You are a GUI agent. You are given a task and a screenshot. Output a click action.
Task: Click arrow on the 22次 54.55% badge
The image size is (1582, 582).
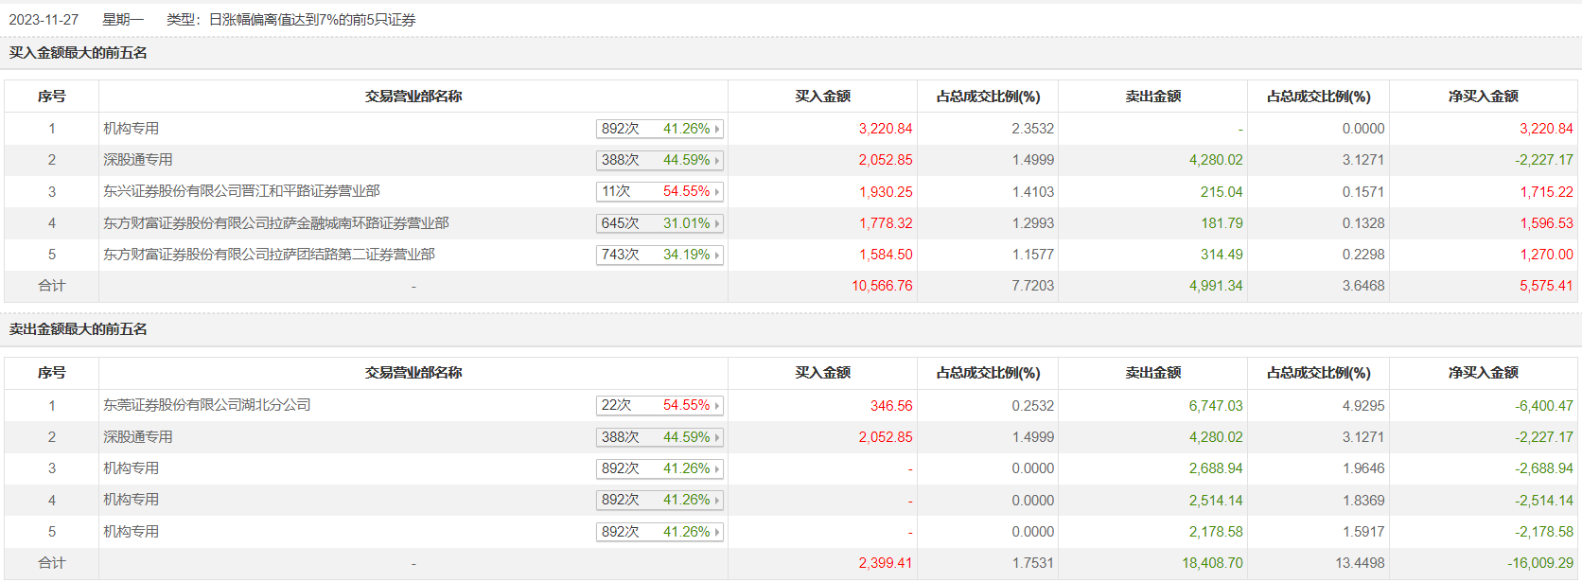717,406
